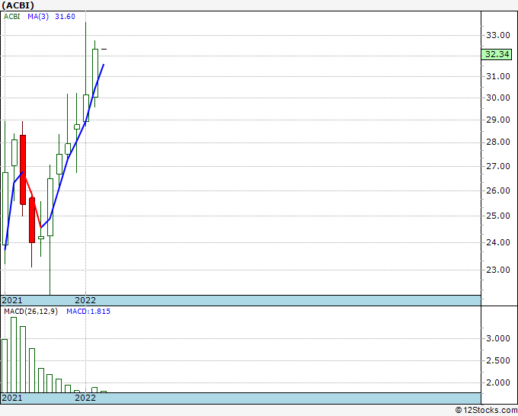Click the ACBI ticker legend label
Image resolution: width=518 pixels, height=416 pixels.
pyautogui.click(x=12, y=17)
